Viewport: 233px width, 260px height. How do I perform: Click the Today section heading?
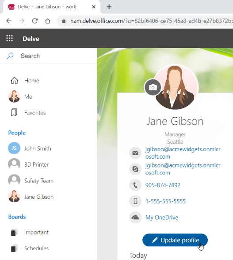[x=138, y=256]
